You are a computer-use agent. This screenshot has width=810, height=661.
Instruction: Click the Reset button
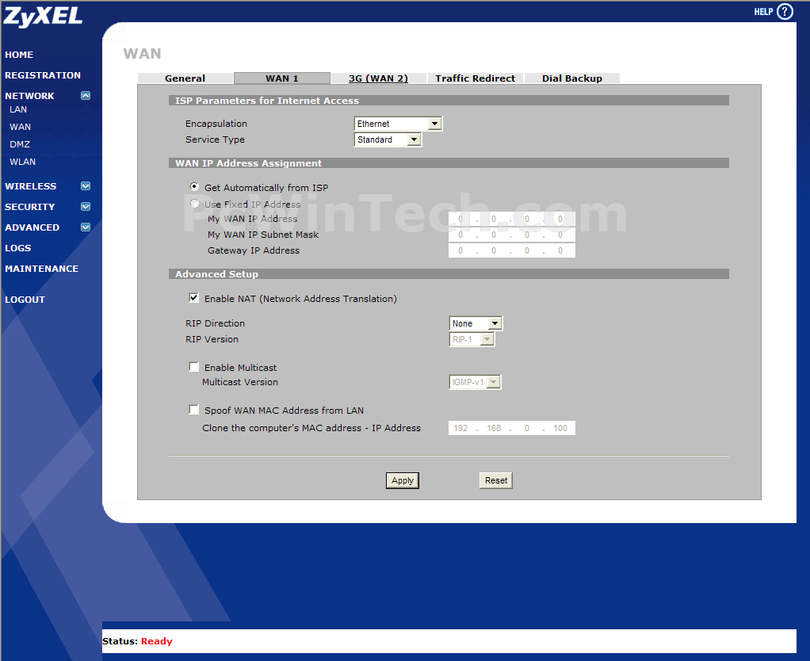[496, 481]
